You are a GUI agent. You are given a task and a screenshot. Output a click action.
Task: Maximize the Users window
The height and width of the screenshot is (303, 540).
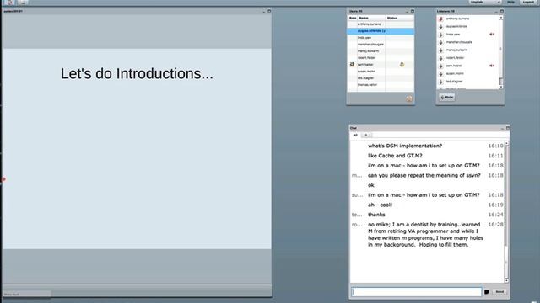[413, 11]
